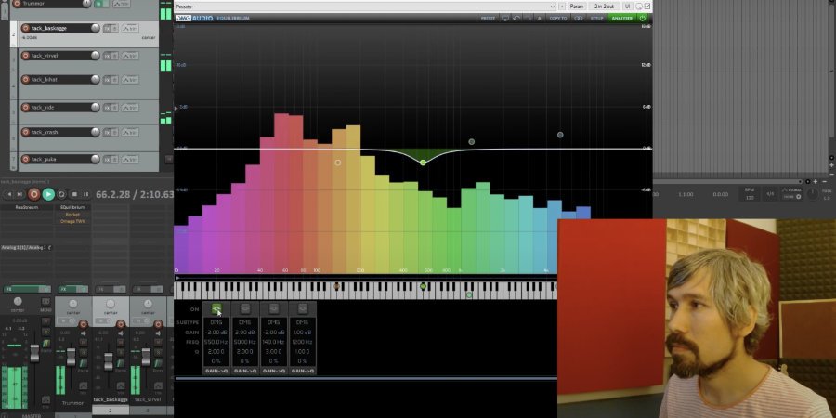Arm recording on the tack_baskagge track

click(x=26, y=28)
